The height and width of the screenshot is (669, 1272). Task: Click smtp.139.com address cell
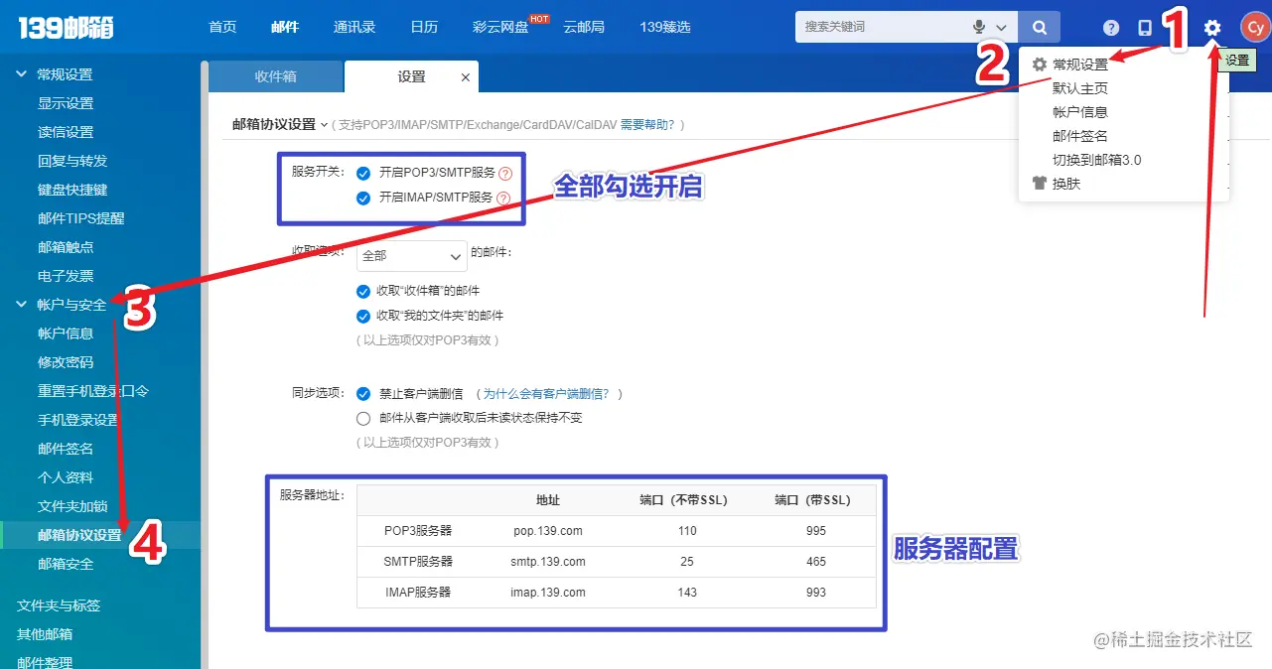pyautogui.click(x=548, y=562)
